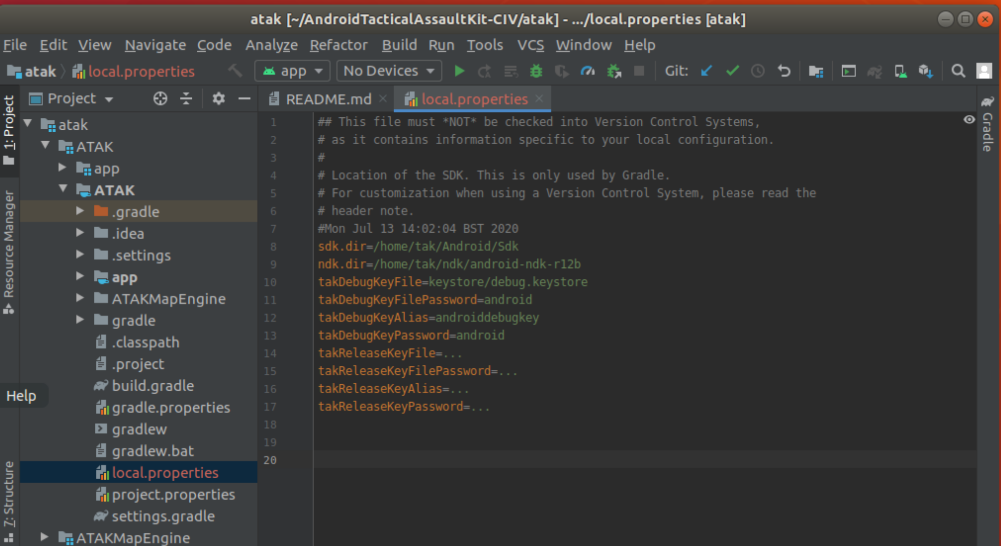Open the Refactor menu
Viewport: 1001px width, 546px height.
tap(339, 45)
